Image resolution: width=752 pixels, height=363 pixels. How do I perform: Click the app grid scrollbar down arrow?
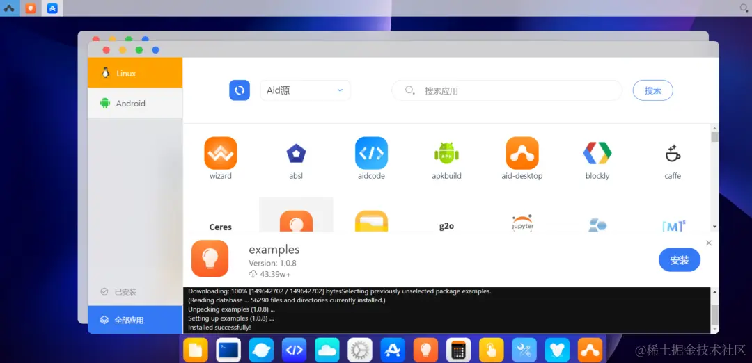714,226
